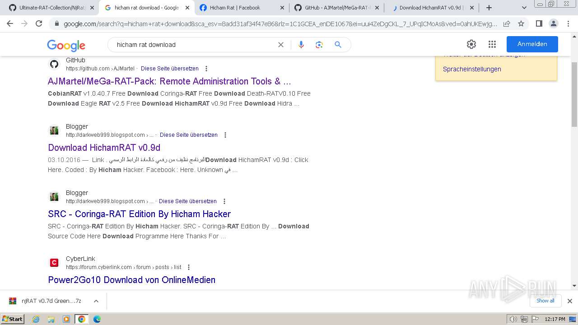Open SRC - Coringa-RAT Edition result link
578x325 pixels.
(x=139, y=214)
